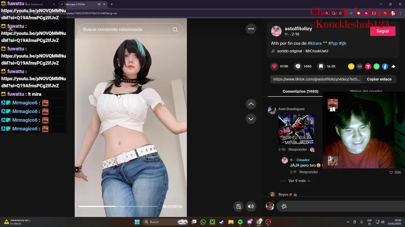Open emoji picker in comment box
Image resolution: width=405 pixels, height=227 pixels.
coord(284,206)
